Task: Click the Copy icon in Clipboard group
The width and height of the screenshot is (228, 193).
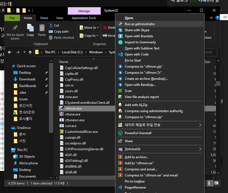Action: click(x=30, y=28)
